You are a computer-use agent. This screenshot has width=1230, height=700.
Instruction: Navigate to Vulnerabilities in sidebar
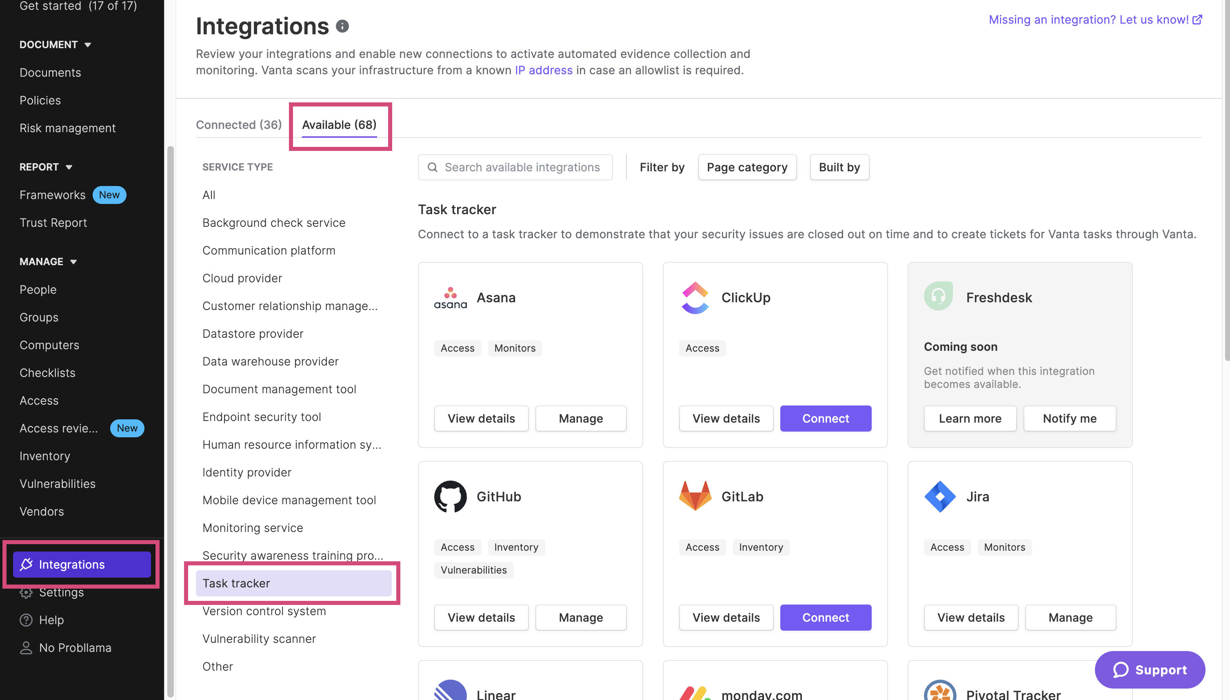coord(57,484)
